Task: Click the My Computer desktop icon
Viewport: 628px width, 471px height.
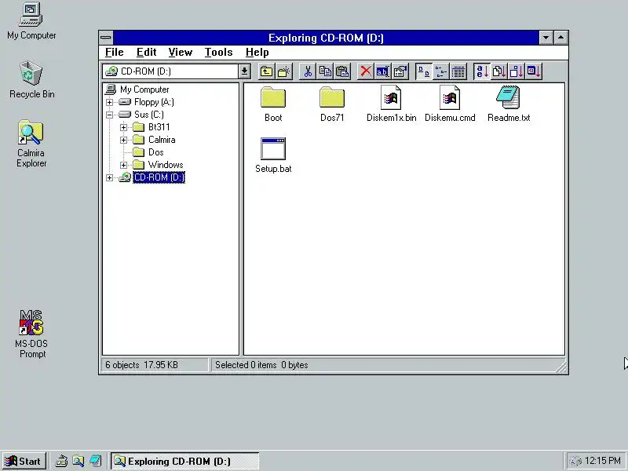Action: (x=31, y=21)
